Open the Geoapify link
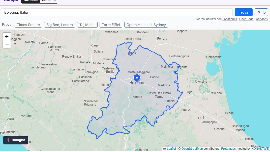Screen dimensions: 270x152 [262, 19]
